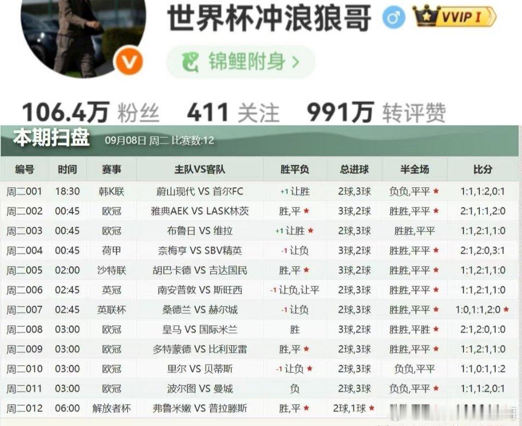Select the match 布鲁日 VS 维拉
This screenshot has width=522, height=426.
coord(200,231)
